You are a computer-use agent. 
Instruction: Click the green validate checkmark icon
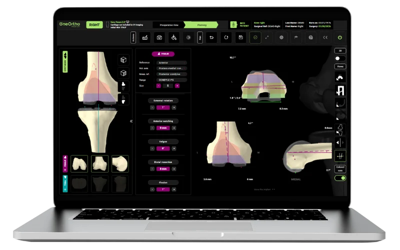click(x=255, y=37)
